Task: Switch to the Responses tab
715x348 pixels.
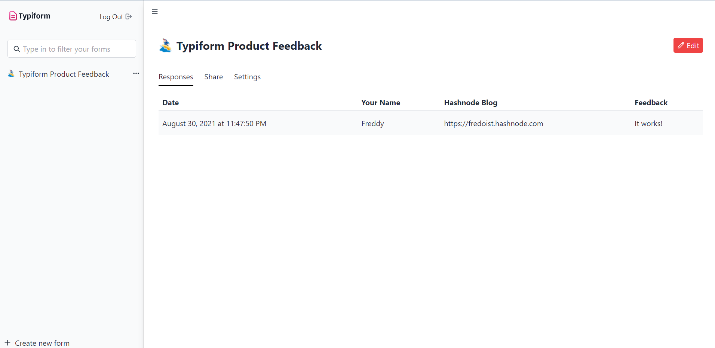Action: point(176,77)
